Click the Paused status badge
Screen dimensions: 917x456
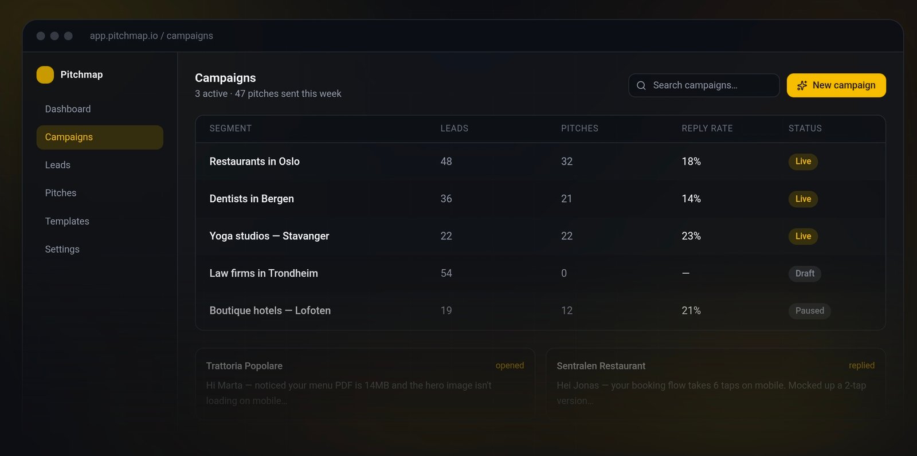809,311
